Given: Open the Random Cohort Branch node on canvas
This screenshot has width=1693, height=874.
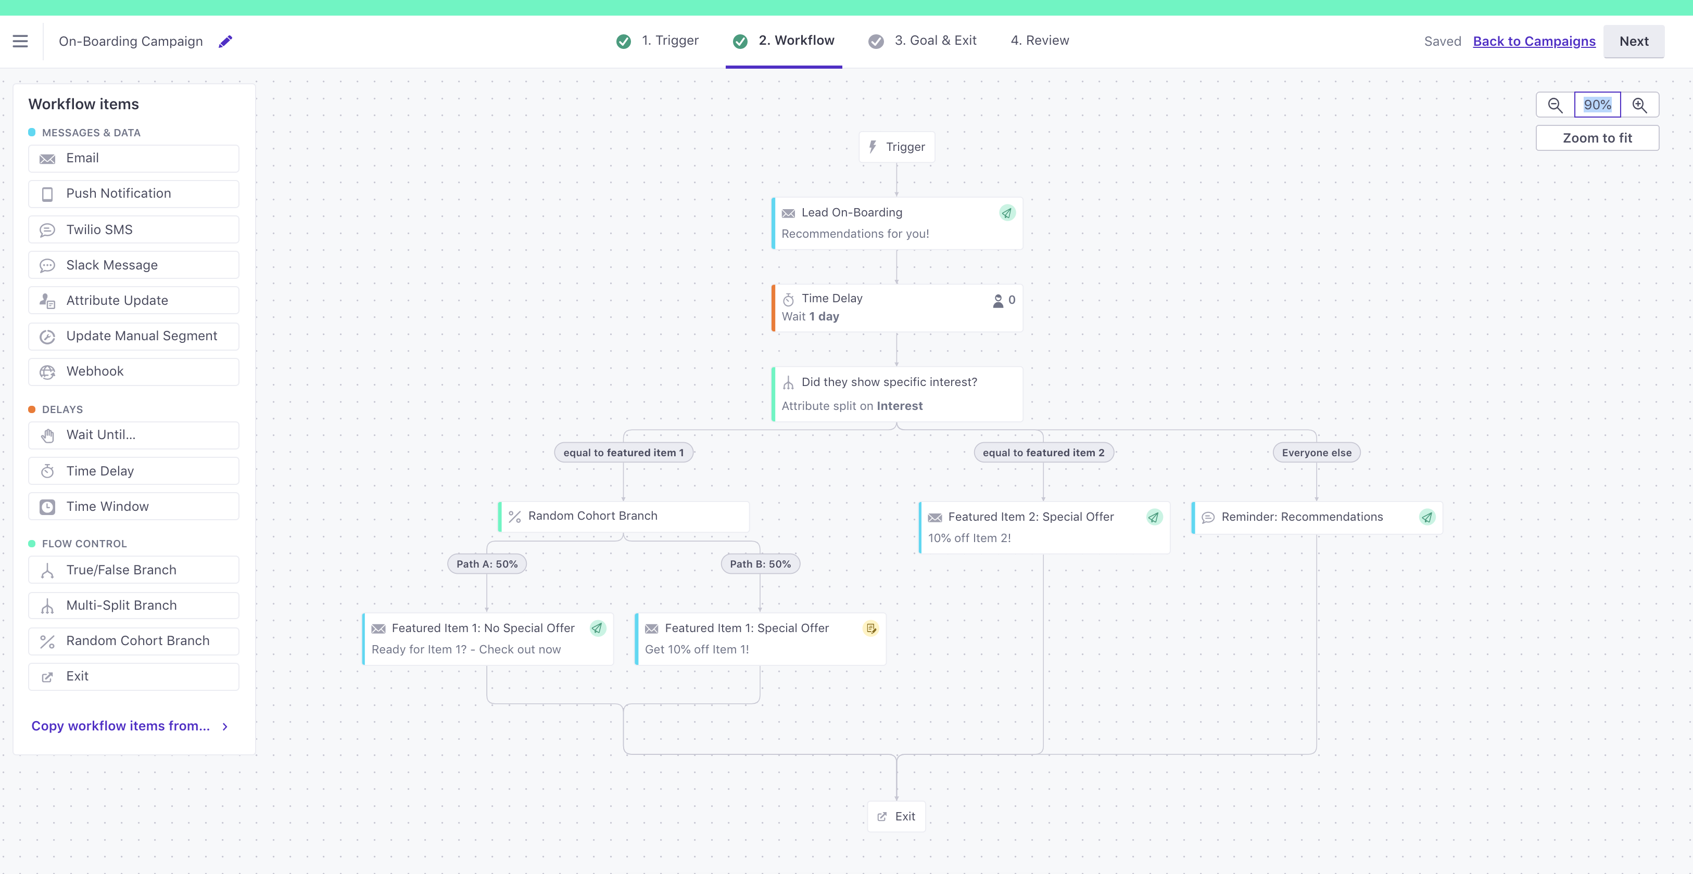Looking at the screenshot, I should [x=624, y=516].
